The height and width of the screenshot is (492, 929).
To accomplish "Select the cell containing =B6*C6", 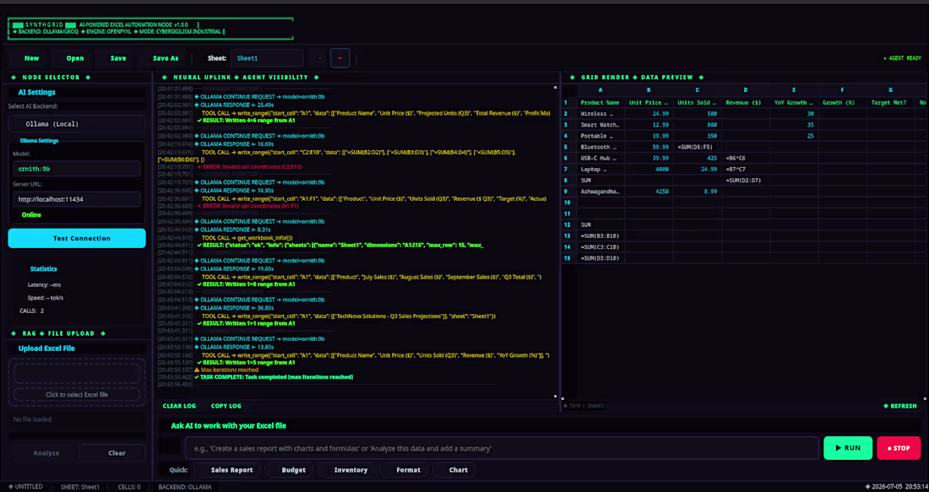I will point(746,158).
